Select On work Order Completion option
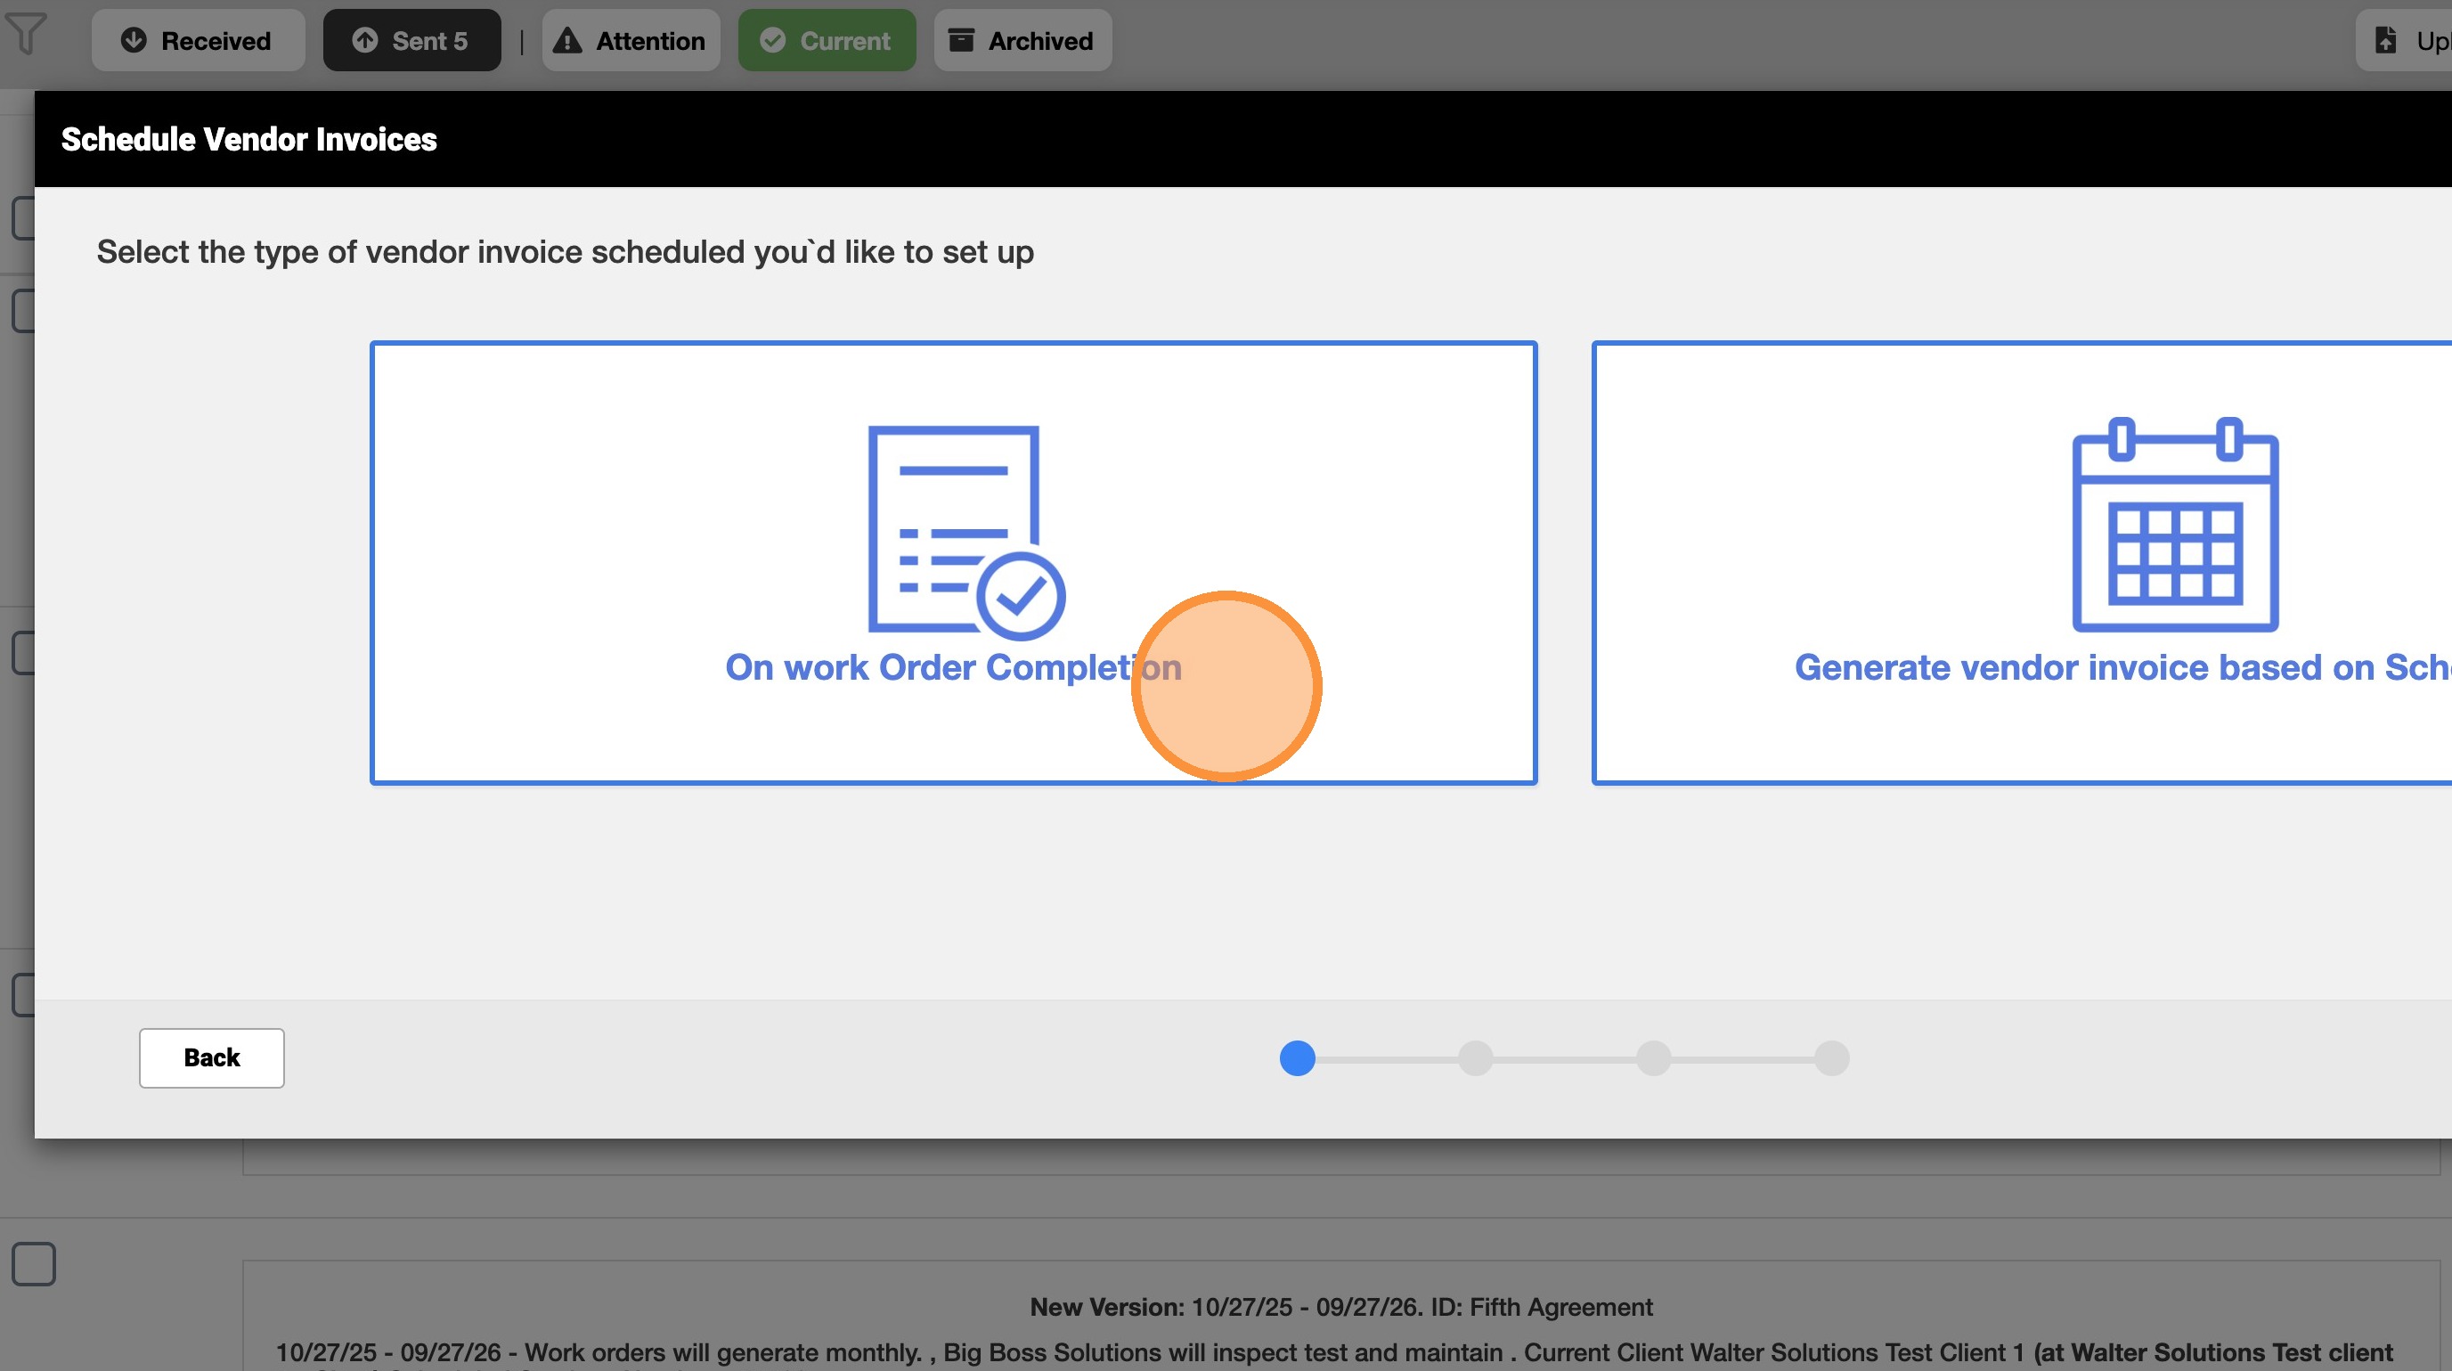2452x1371 pixels. (953, 668)
